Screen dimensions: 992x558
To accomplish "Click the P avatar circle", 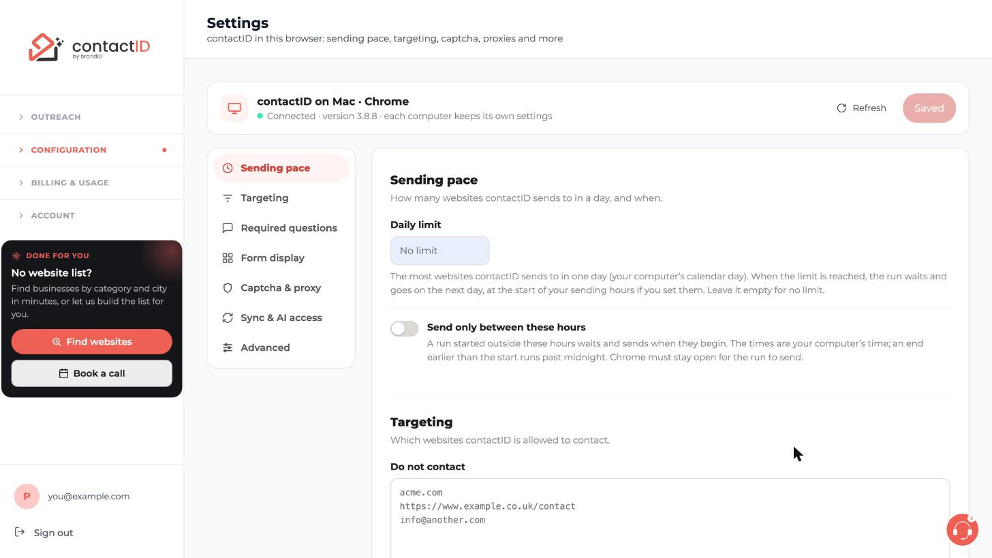I will [27, 497].
